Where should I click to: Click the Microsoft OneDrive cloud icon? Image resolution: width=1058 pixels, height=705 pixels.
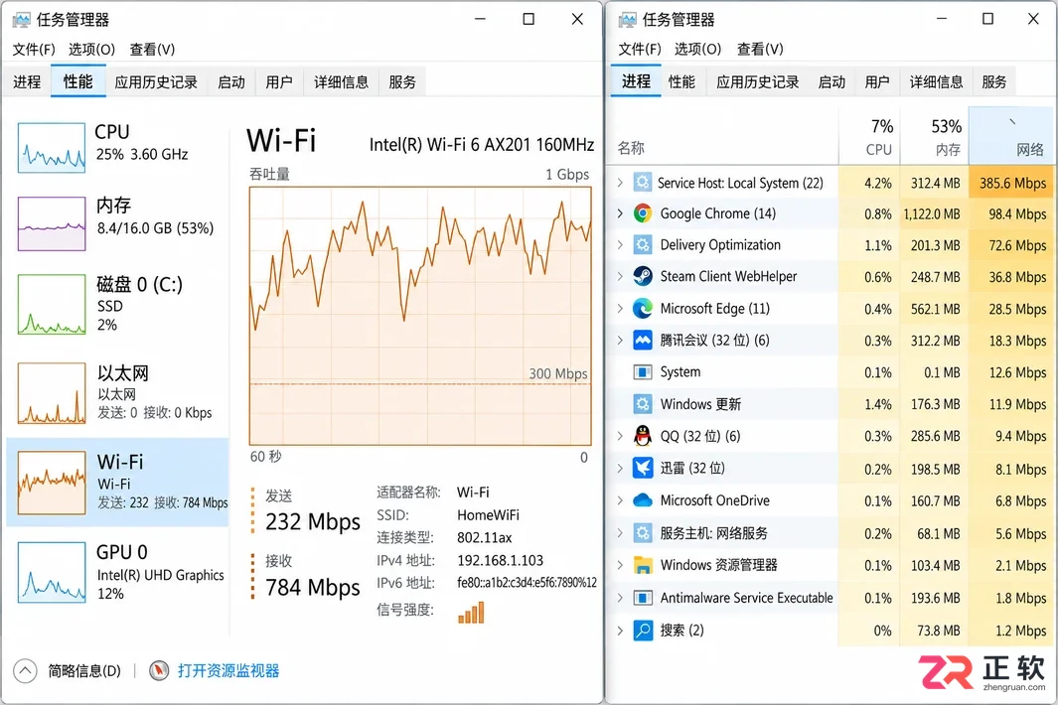click(643, 500)
